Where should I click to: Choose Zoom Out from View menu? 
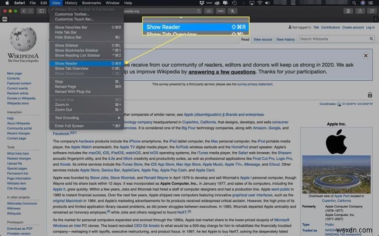point(86,110)
